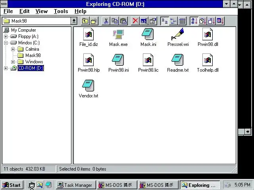The width and height of the screenshot is (254, 190).
Task: Create a new folder with toolbar icon
Action: point(94,21)
